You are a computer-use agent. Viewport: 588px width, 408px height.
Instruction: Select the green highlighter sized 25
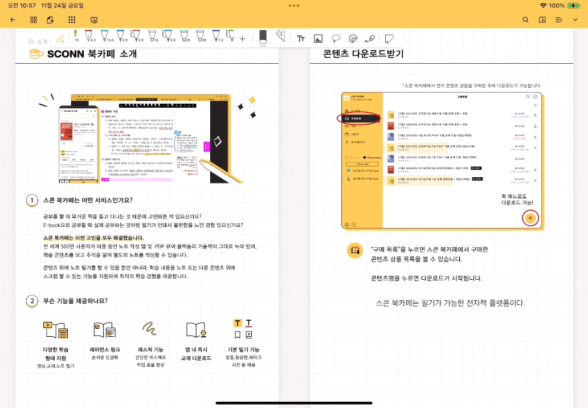(185, 36)
